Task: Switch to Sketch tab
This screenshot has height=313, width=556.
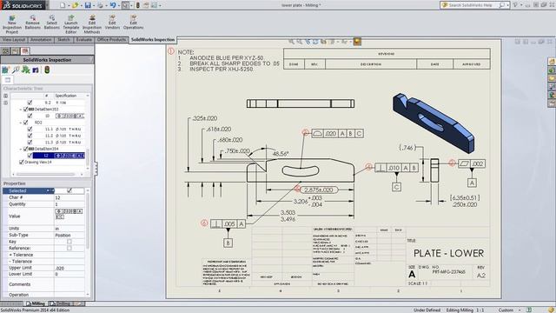Action: tap(63, 40)
